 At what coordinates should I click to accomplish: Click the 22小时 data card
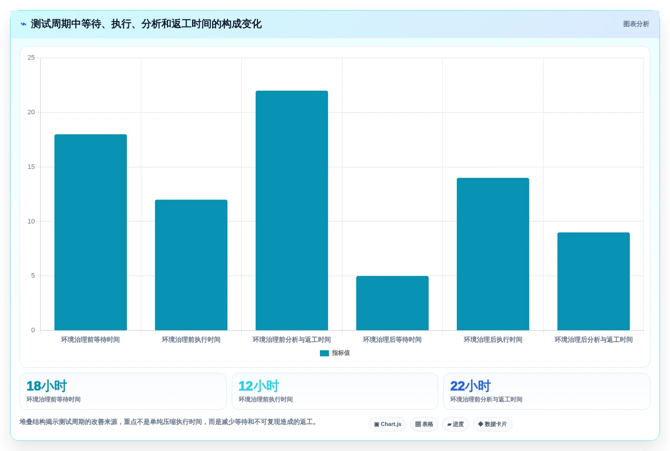click(547, 391)
